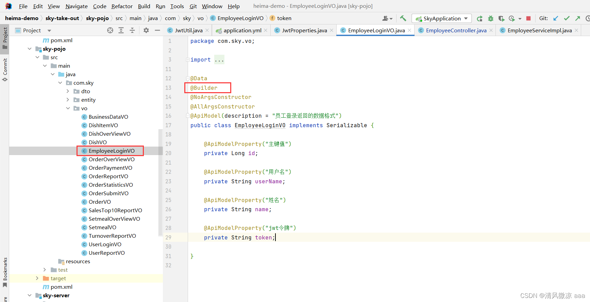Place cursor on the @Data annotation
This screenshot has height=302, width=590.
click(x=199, y=79)
